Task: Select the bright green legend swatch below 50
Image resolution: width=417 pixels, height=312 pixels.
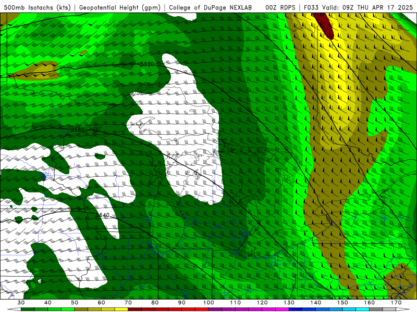Action: 68,309
